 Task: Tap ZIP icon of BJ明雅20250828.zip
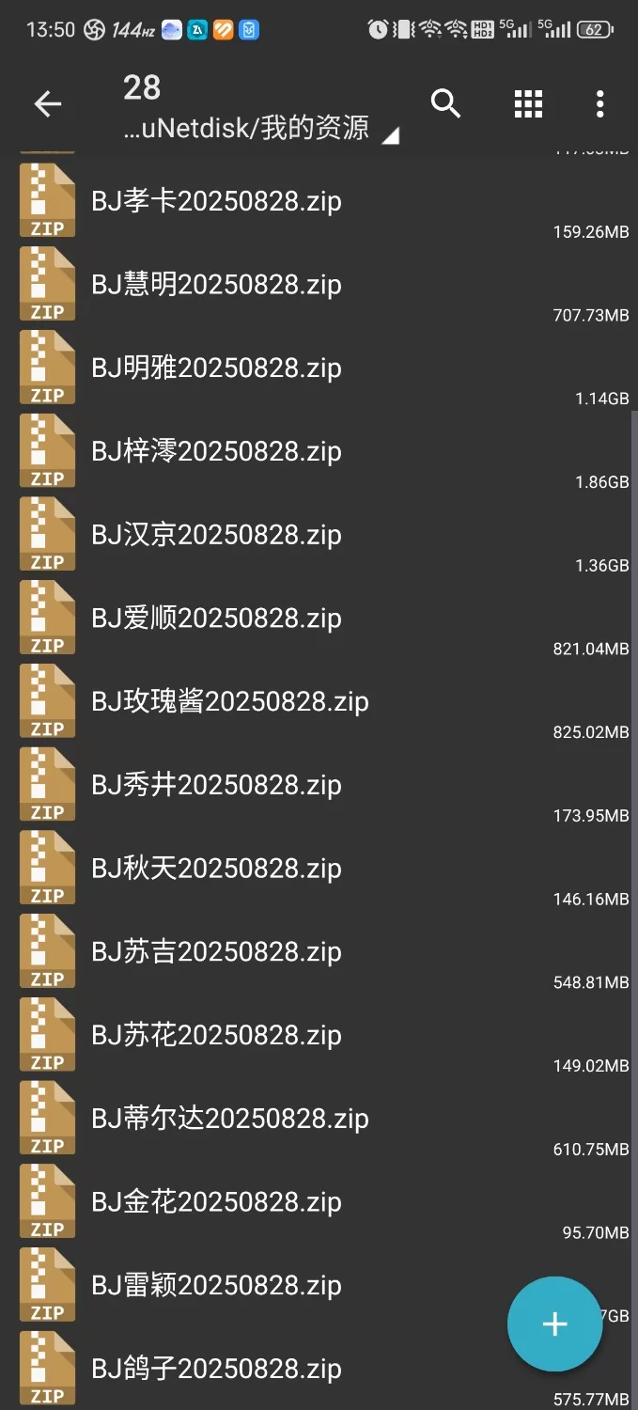[47, 368]
